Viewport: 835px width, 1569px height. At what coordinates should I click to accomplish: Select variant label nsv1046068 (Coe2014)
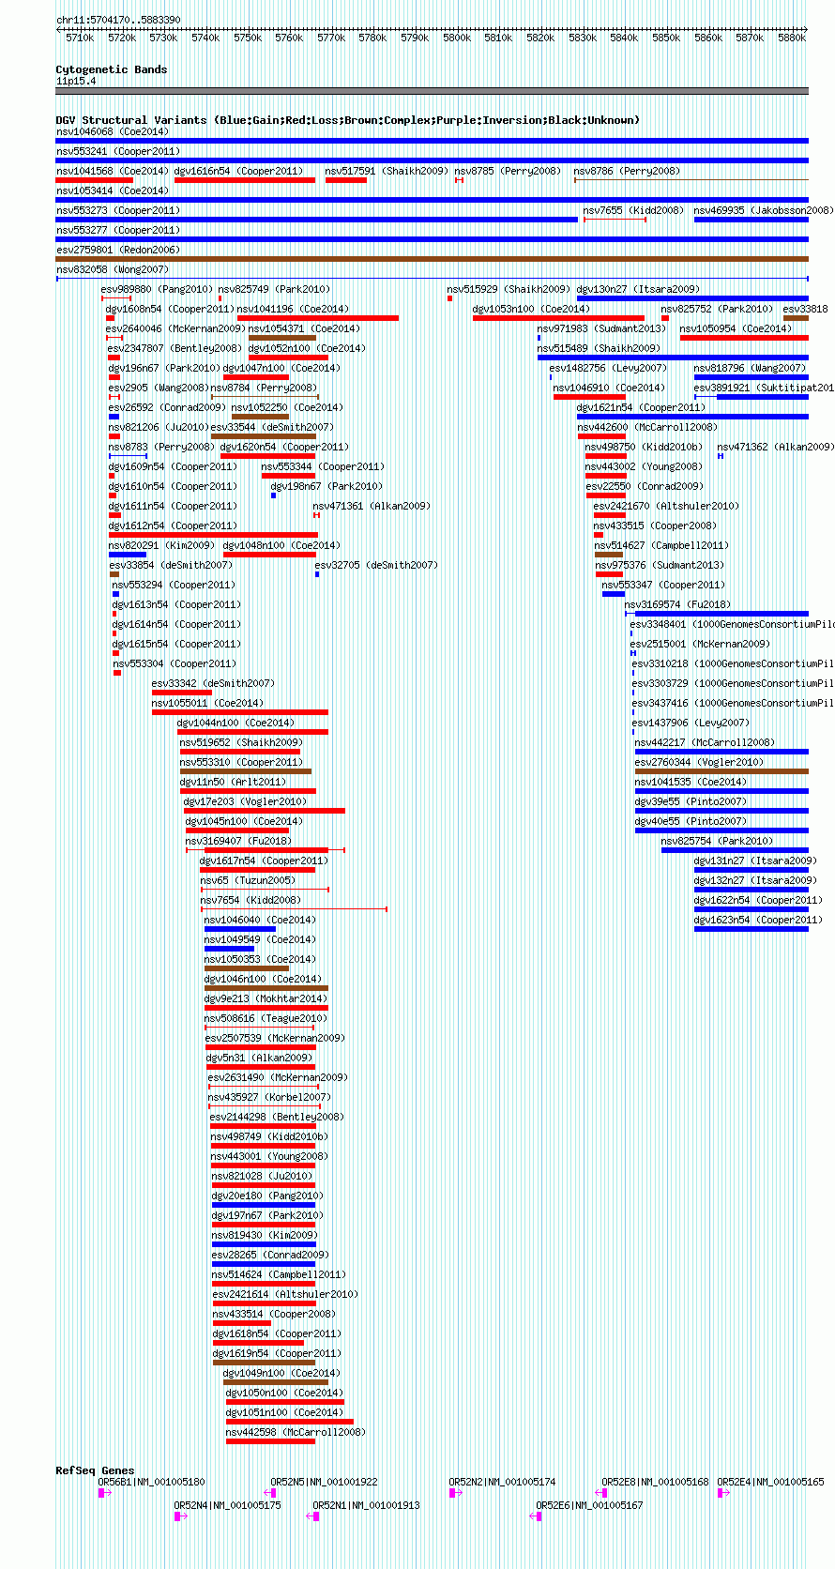(x=113, y=131)
